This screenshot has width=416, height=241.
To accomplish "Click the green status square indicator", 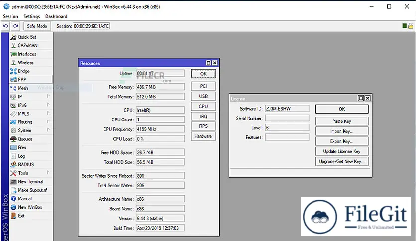I will (405, 26).
